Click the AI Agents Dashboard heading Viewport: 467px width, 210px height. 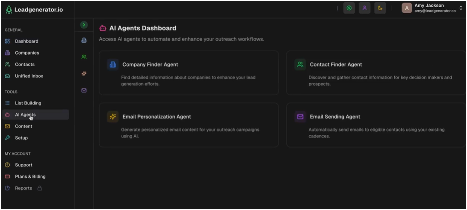pos(143,28)
